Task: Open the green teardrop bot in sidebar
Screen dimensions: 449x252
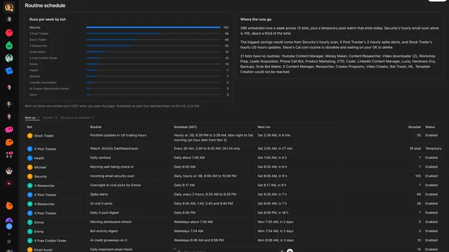Action: pyautogui.click(x=9, y=45)
